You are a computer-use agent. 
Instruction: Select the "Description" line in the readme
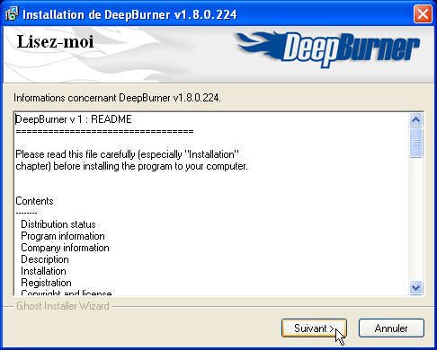click(x=45, y=259)
